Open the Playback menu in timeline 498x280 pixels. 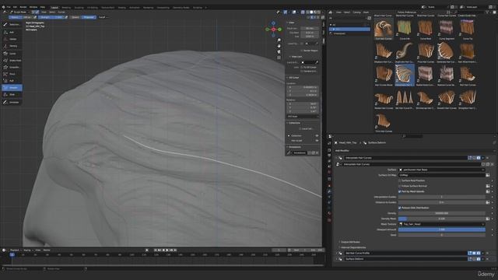click(15, 250)
